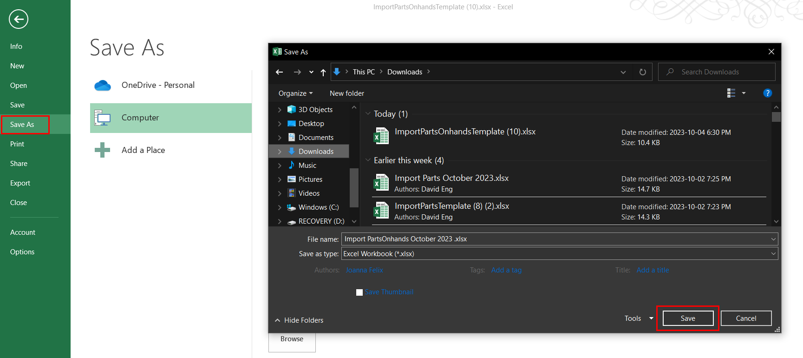Screen dimensions: 803x358
Task: Open the File name dropdown arrow
Action: [x=773, y=239]
